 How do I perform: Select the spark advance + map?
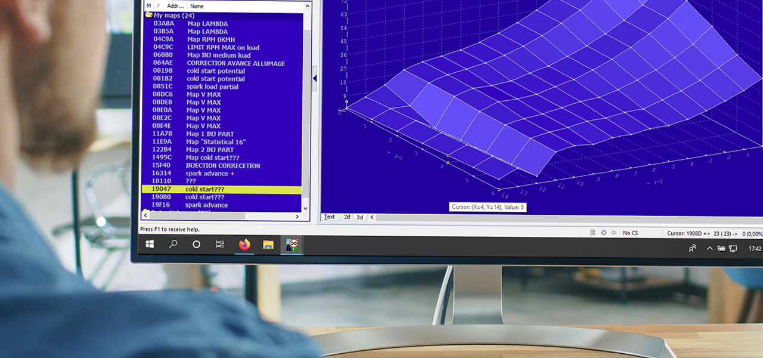point(223,174)
